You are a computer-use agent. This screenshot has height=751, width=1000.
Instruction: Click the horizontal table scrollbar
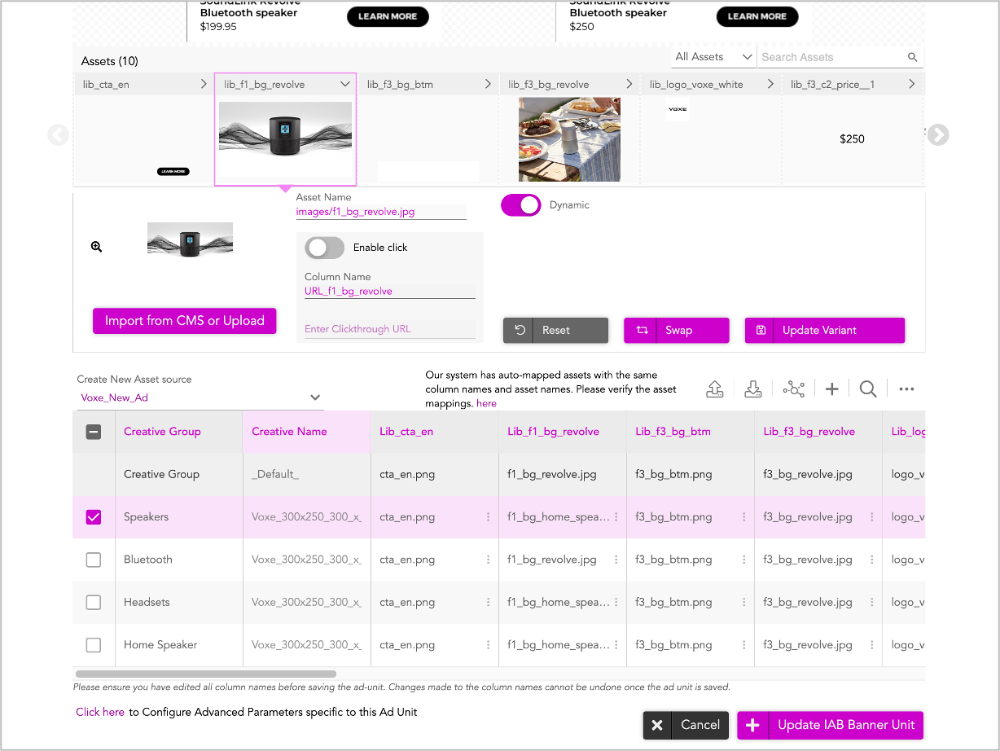(206, 674)
